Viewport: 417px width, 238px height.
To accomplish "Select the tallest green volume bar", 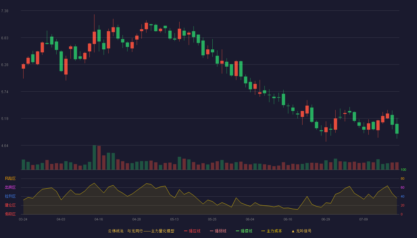I will [94, 157].
